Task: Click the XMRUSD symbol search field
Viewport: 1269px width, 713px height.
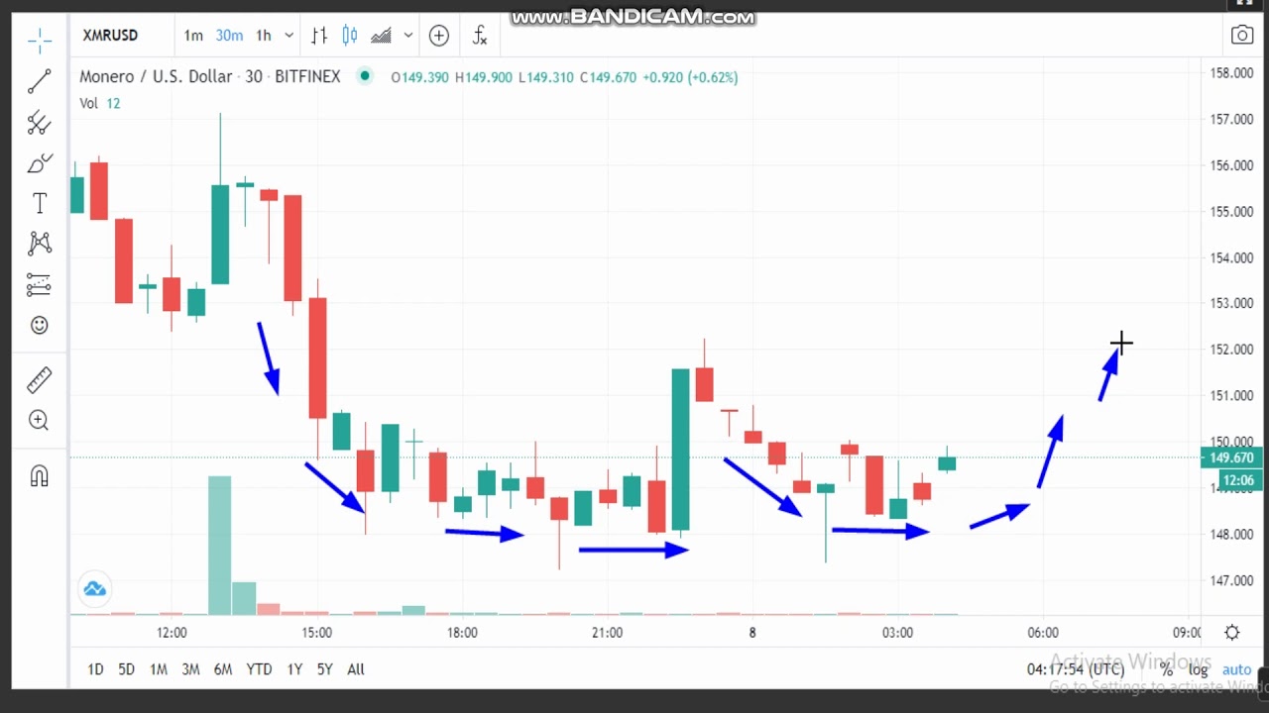Action: pos(110,36)
